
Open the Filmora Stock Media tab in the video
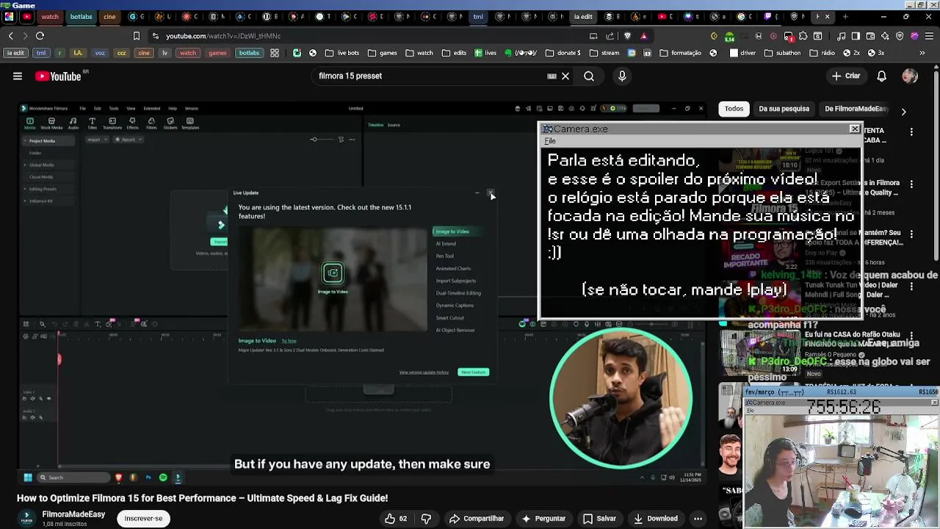(51, 123)
